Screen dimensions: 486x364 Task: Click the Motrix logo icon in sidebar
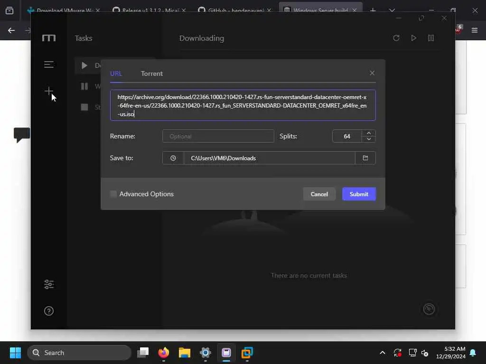point(49,38)
